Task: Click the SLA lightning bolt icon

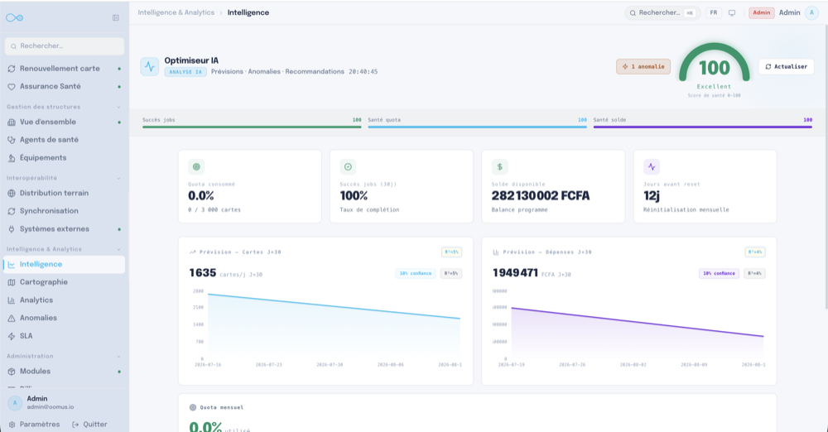Action: click(x=12, y=336)
